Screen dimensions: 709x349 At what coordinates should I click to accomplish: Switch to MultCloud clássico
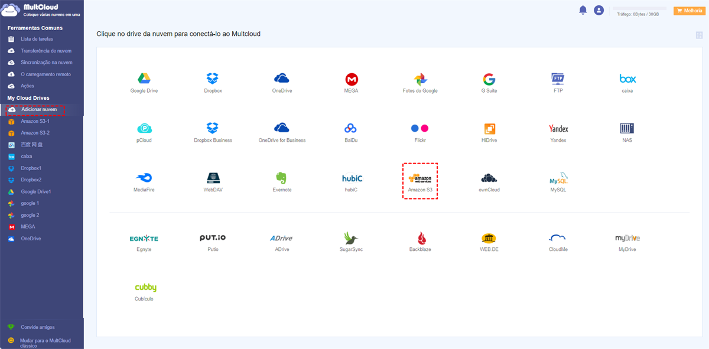point(45,343)
